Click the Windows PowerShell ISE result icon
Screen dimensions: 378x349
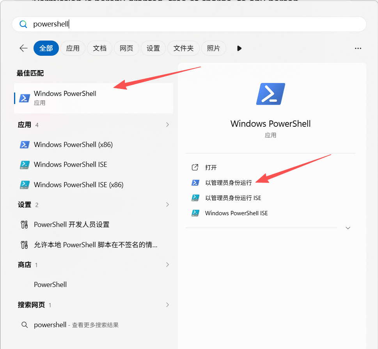point(25,165)
